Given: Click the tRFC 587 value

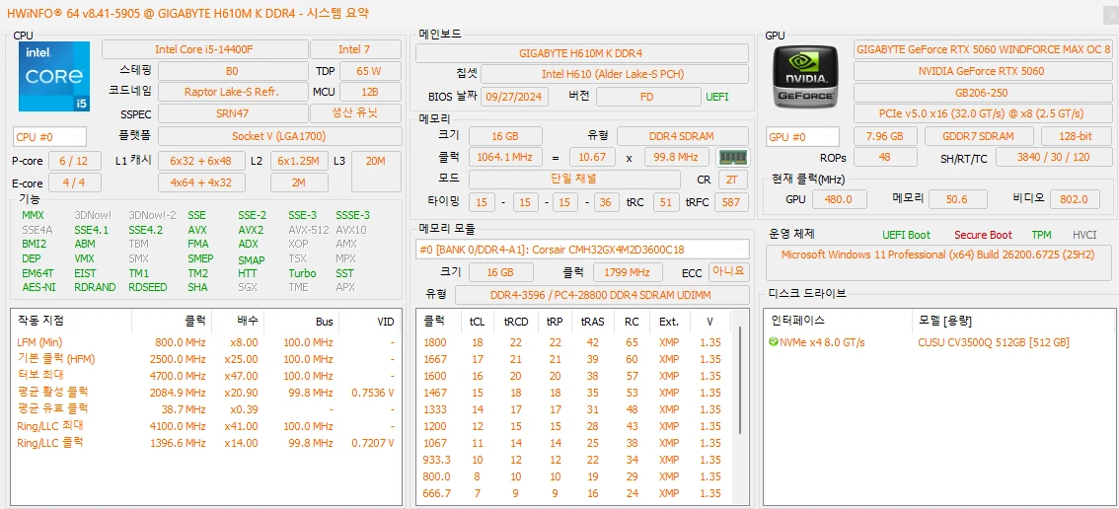Looking at the screenshot, I should [x=731, y=202].
